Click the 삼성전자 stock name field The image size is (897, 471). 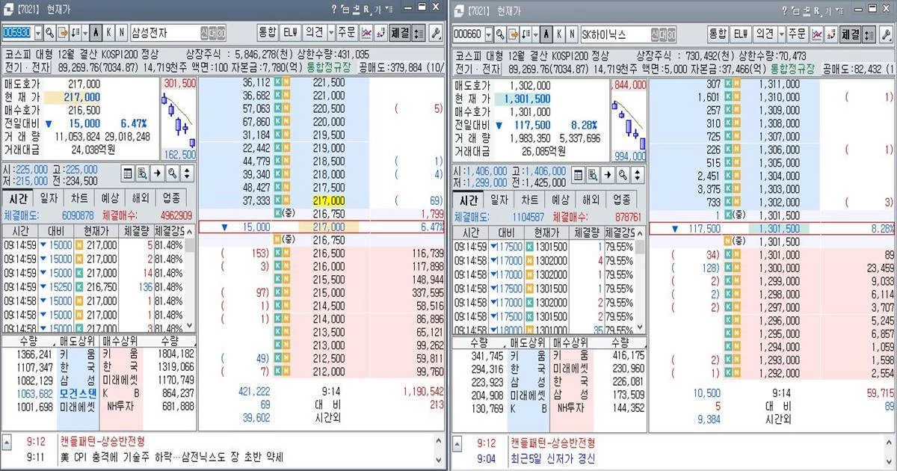coord(178,34)
